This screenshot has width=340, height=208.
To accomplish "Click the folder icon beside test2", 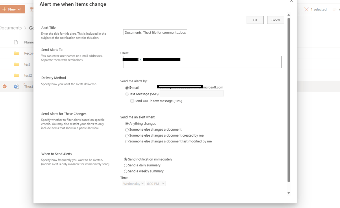I will [16, 75].
